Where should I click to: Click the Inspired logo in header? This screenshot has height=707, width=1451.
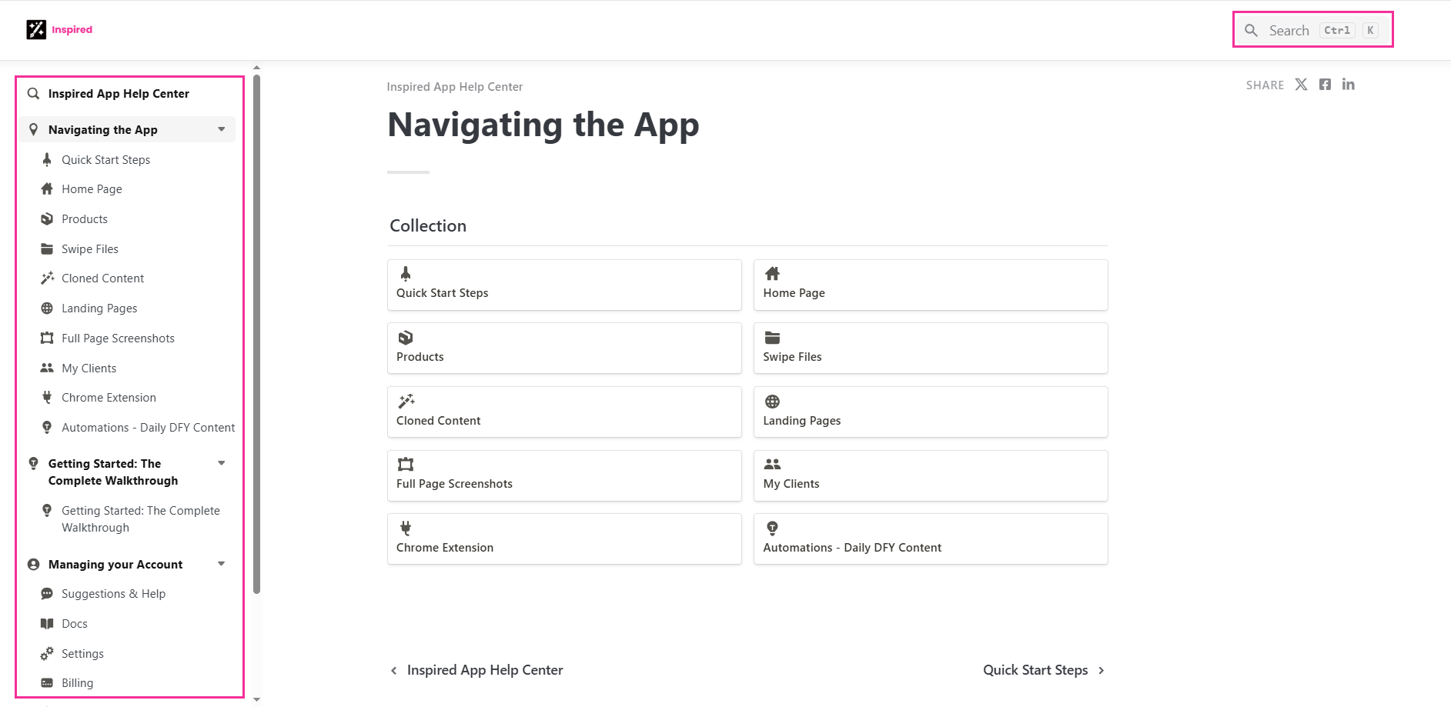59,29
